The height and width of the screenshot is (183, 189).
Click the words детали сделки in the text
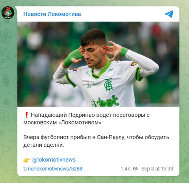43,145
